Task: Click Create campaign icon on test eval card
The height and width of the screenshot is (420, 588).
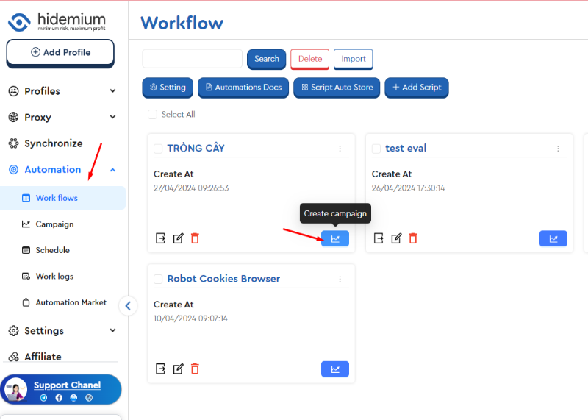Action: point(553,238)
